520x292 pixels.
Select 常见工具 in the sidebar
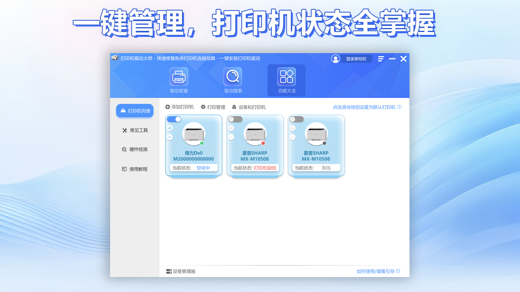134,130
